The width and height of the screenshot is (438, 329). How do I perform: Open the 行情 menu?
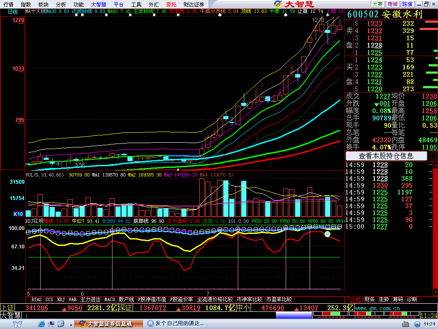[x=9, y=4]
